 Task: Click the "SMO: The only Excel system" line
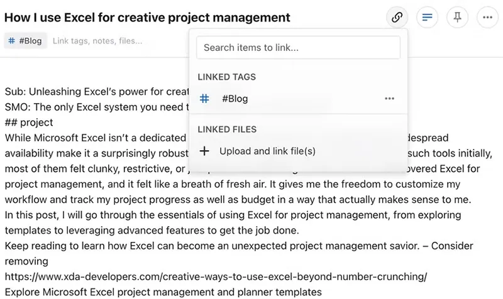point(94,107)
